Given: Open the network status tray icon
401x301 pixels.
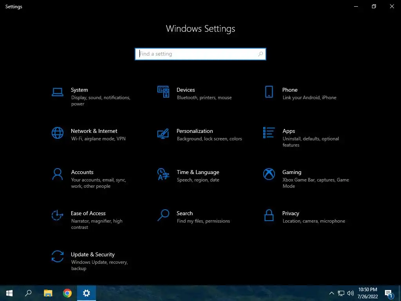Looking at the screenshot, I should tap(341, 293).
